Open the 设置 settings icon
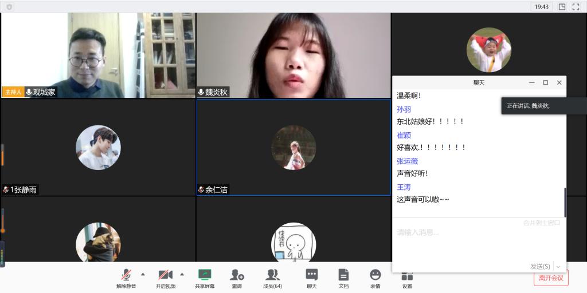587x293 pixels. pyautogui.click(x=407, y=279)
